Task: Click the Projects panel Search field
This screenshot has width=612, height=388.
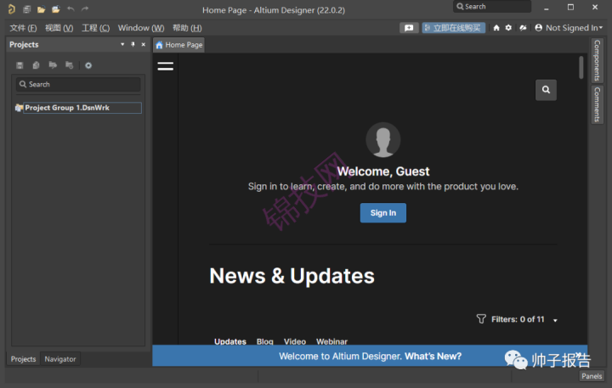Action: [x=78, y=84]
